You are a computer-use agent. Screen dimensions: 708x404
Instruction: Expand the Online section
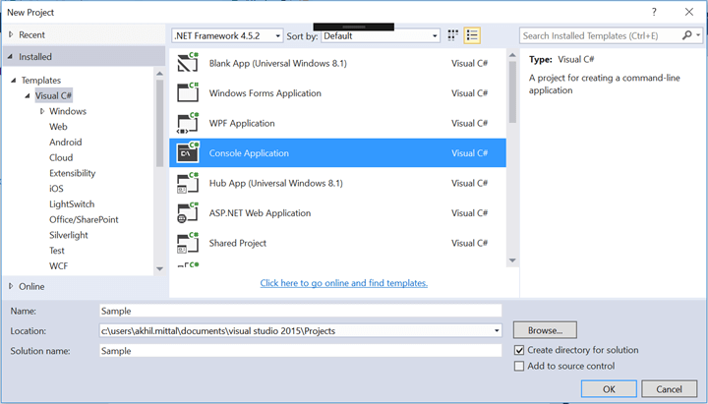pyautogui.click(x=11, y=286)
